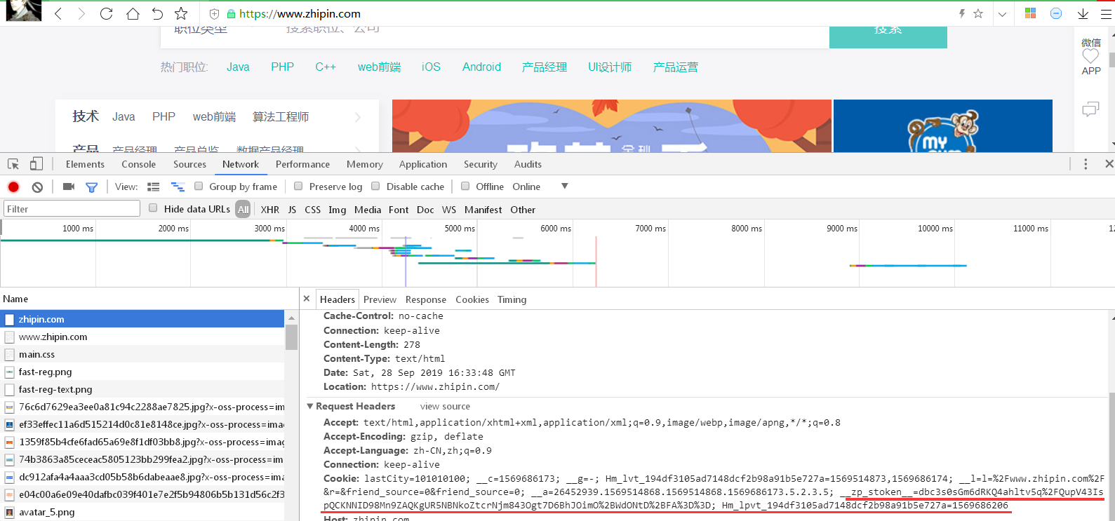The height and width of the screenshot is (521, 1115).
Task: Close the DevTools panel
Action: [x=1109, y=164]
